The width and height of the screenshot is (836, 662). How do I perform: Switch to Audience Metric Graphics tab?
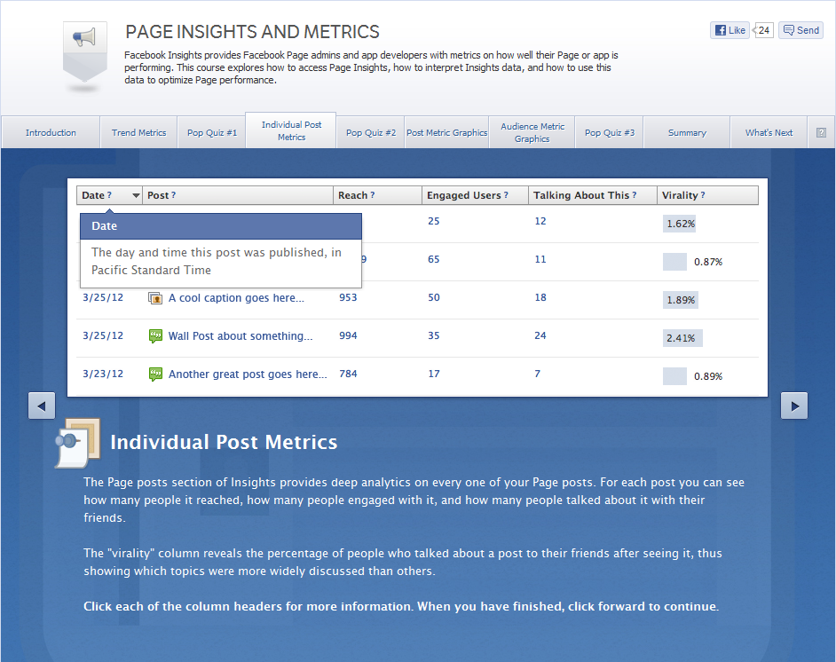coord(532,133)
